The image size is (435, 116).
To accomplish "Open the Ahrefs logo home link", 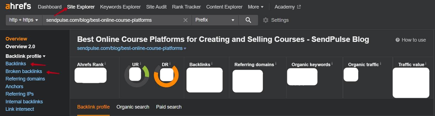I will click(x=18, y=6).
